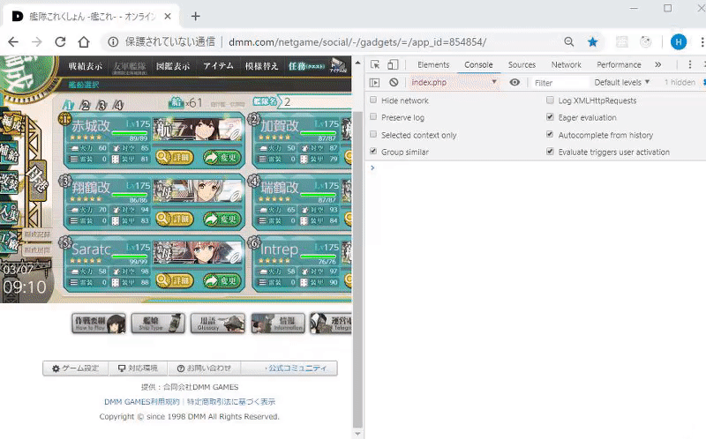Open the Default levels dropdown
The image size is (706, 439).
tap(622, 82)
